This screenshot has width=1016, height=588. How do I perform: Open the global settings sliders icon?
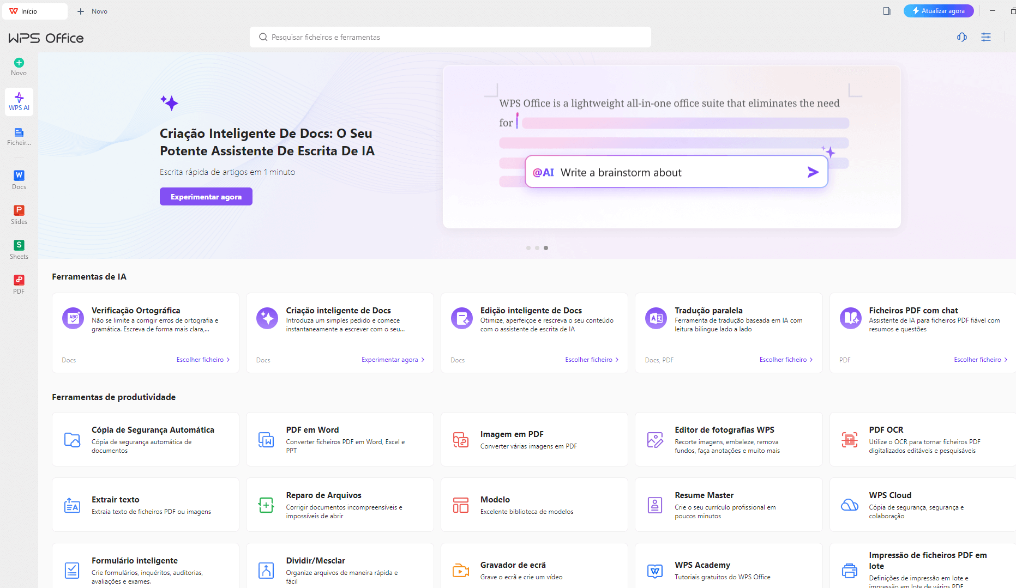(x=986, y=37)
